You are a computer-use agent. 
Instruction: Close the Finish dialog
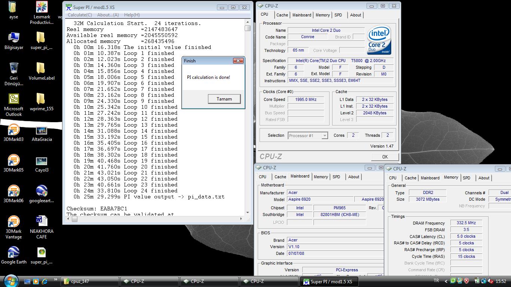(x=238, y=61)
